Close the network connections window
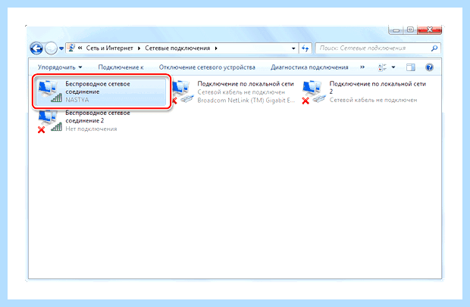 point(429,30)
